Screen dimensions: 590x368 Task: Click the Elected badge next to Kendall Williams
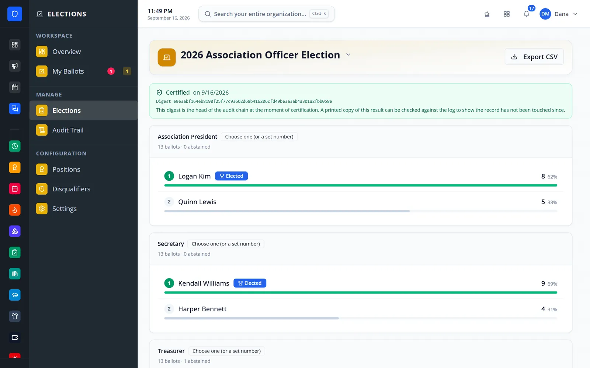(x=250, y=283)
